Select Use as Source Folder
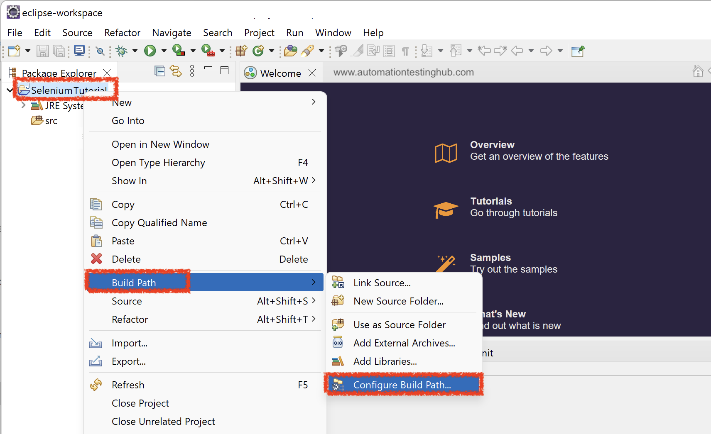Viewport: 711px width, 434px height. [404, 325]
